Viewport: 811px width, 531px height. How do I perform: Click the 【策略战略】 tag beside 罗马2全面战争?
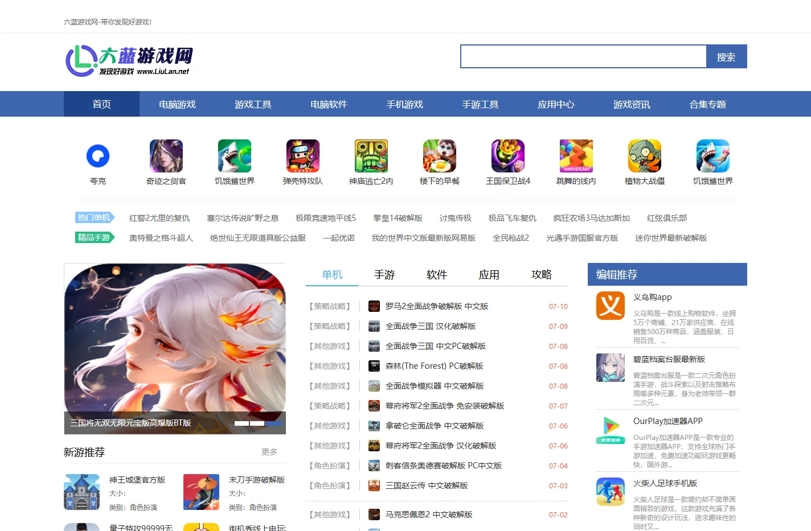(x=330, y=306)
